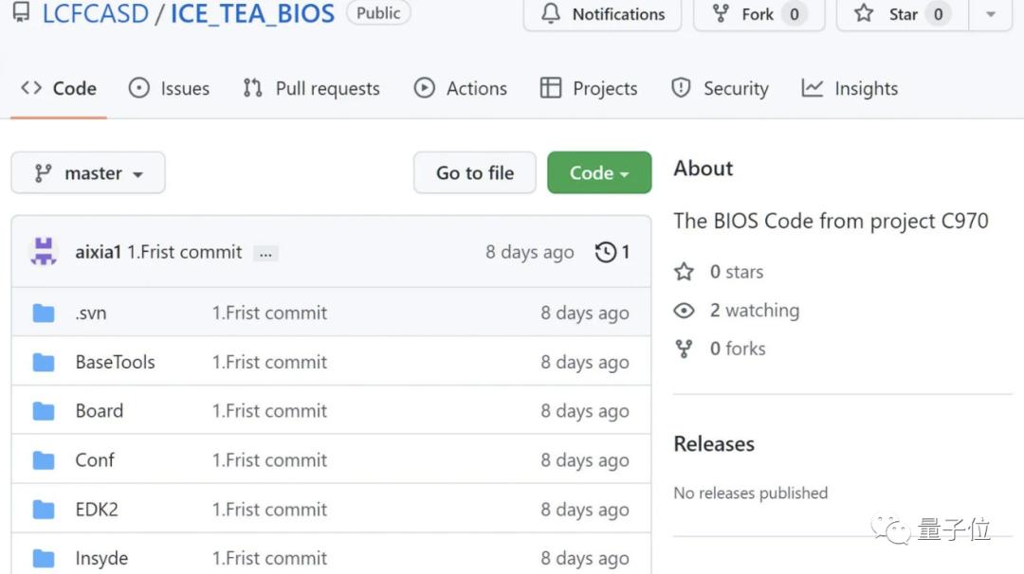
Task: Click the forks icon in About
Action: 684,349
